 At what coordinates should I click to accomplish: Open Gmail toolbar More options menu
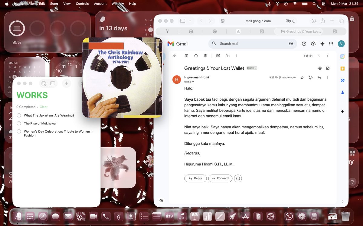pyautogui.click(x=236, y=56)
